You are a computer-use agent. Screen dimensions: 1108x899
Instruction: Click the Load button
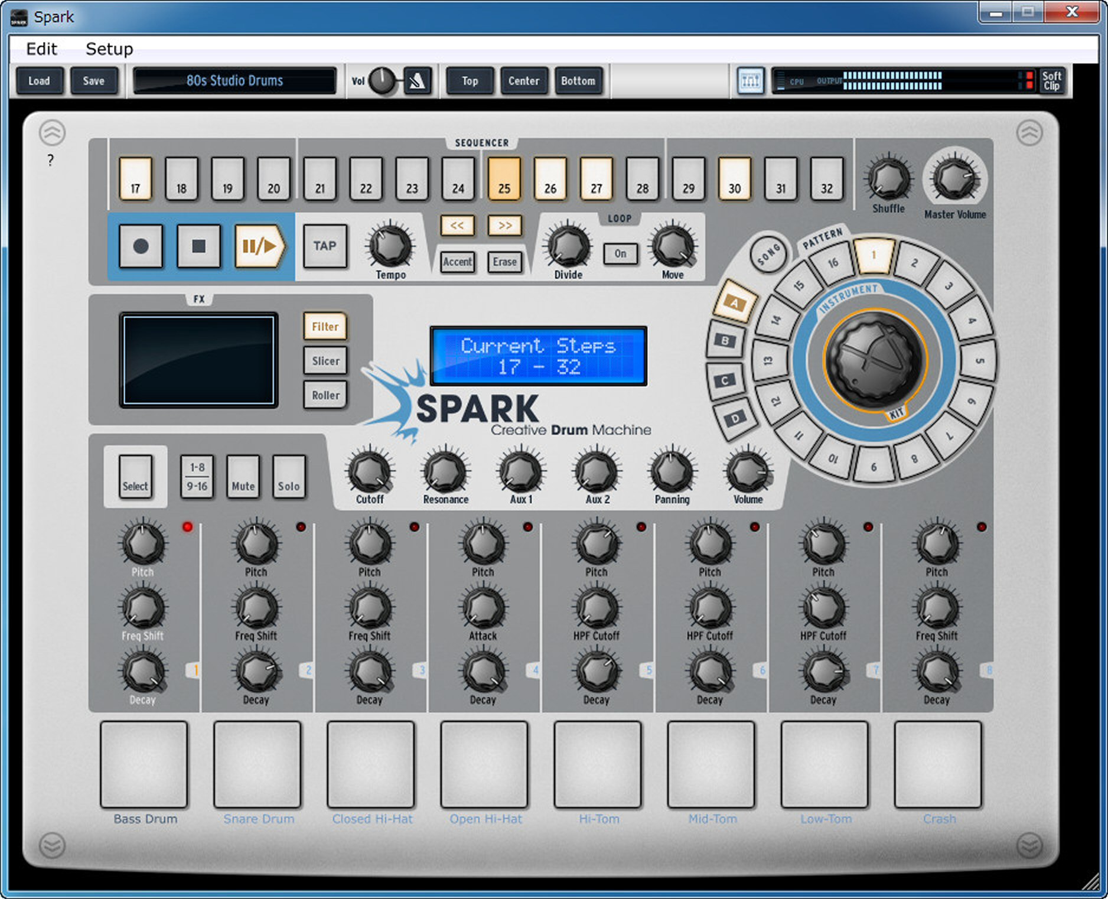click(x=39, y=81)
